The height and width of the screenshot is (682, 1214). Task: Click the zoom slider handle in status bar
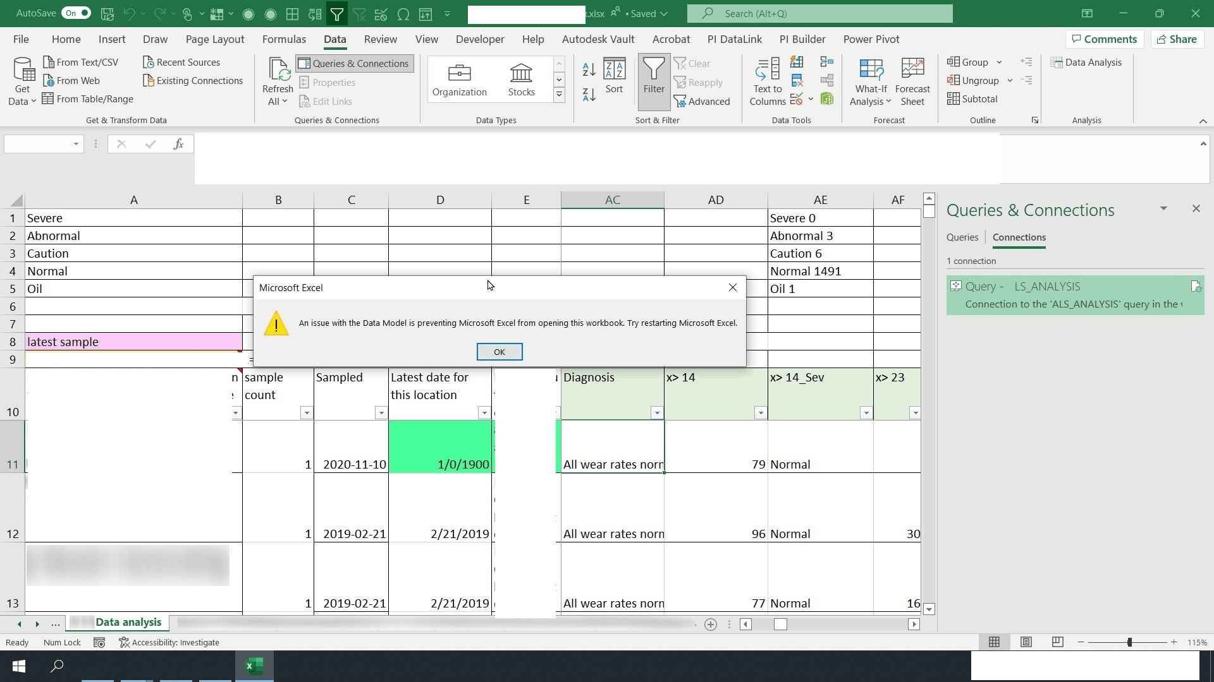[x=1129, y=642]
